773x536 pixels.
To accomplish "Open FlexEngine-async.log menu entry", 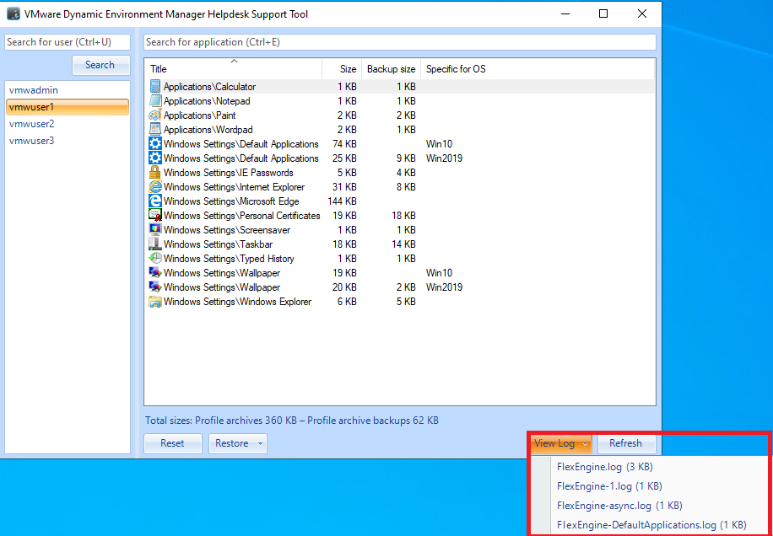I will (x=609, y=506).
